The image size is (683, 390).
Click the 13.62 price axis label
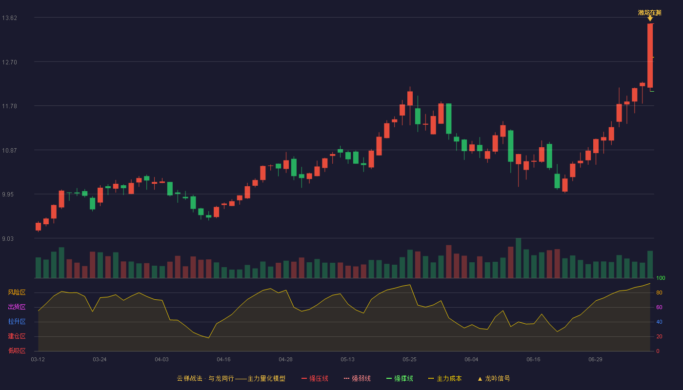coord(9,18)
